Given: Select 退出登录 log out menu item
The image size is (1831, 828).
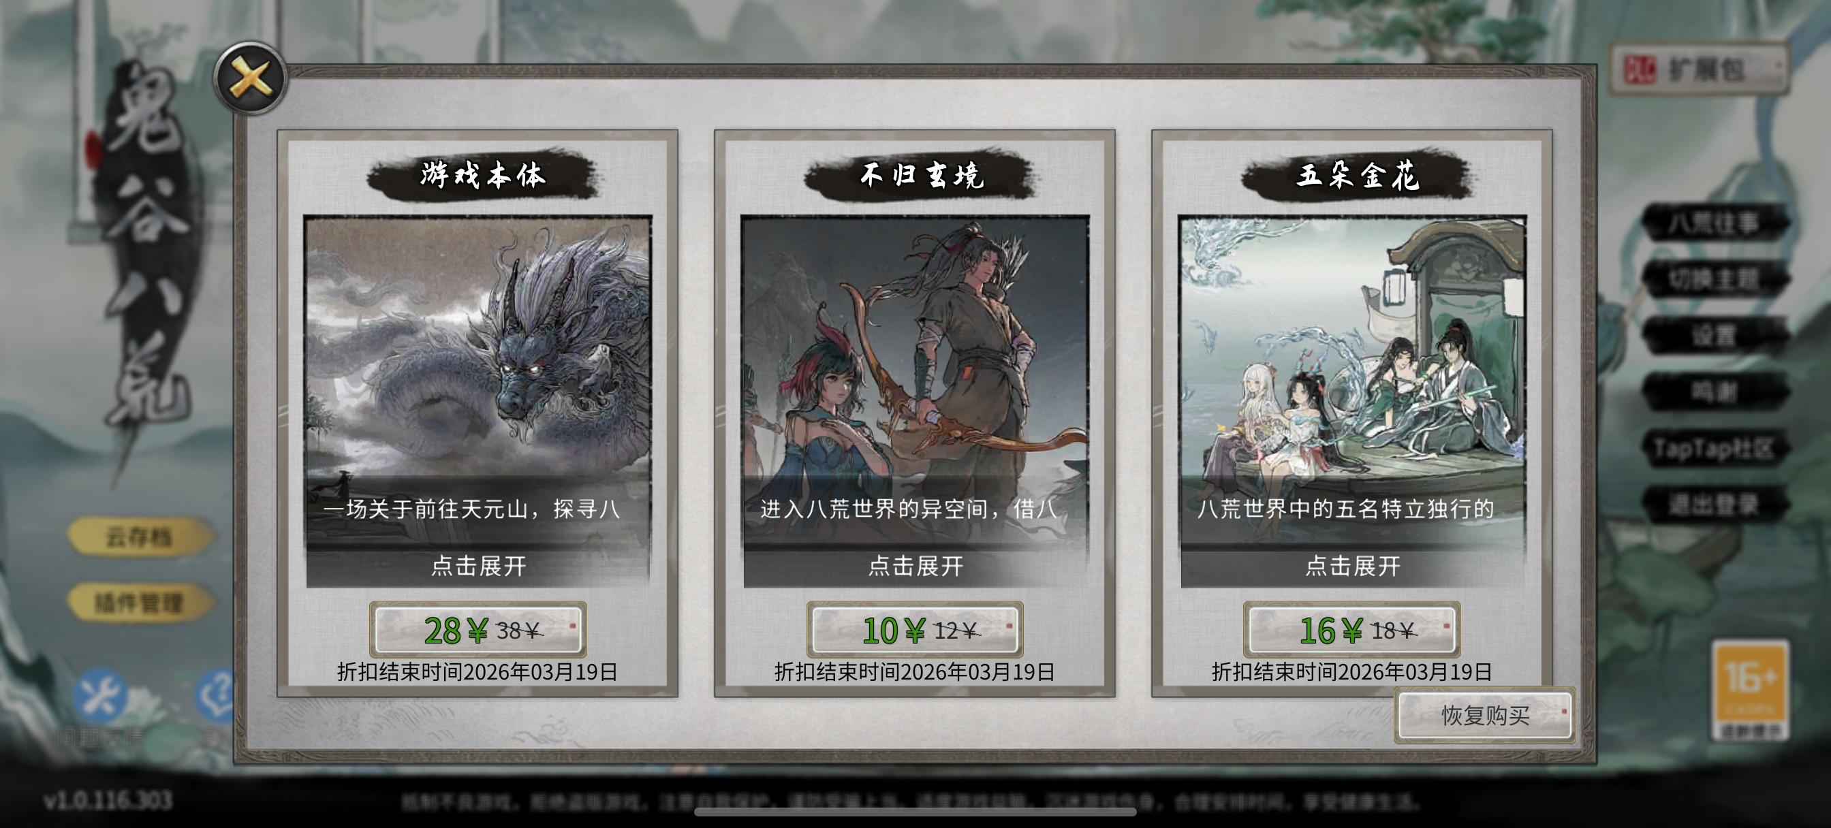Looking at the screenshot, I should coord(1715,505).
